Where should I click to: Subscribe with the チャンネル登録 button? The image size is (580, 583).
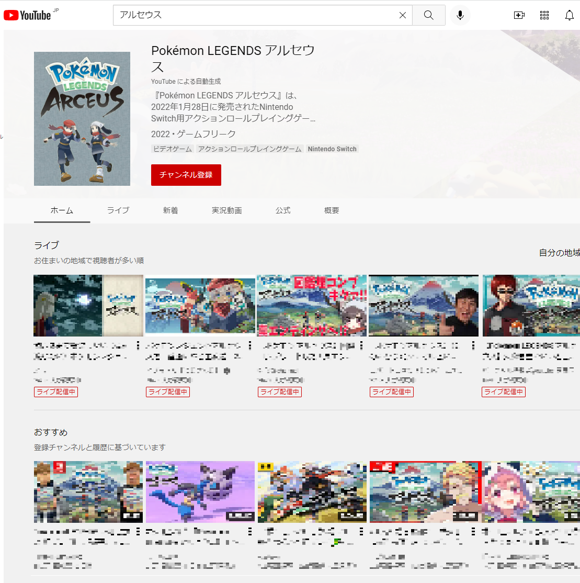click(x=186, y=175)
